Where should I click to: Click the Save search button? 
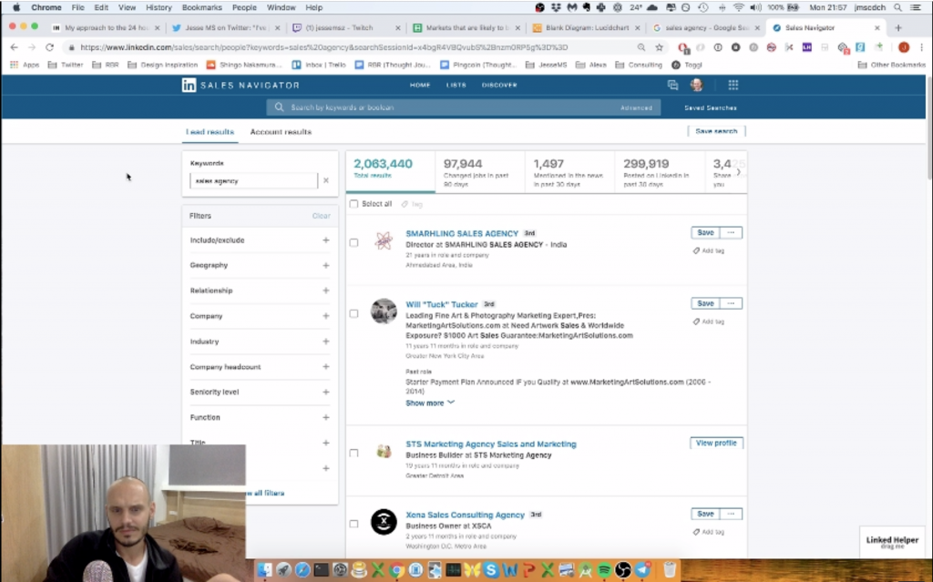click(x=716, y=131)
